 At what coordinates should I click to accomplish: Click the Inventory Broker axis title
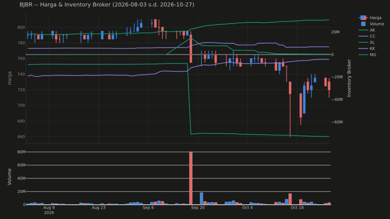pyautogui.click(x=349, y=78)
